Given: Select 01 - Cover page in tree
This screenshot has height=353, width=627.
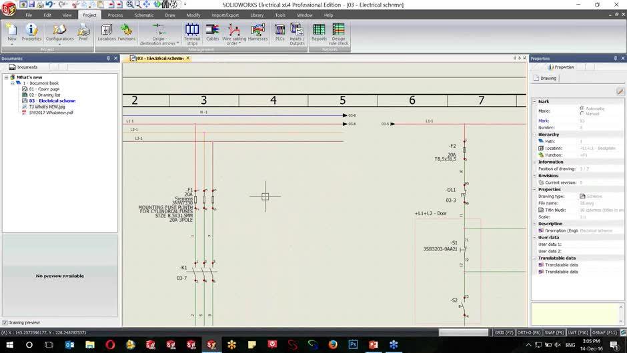Looking at the screenshot, I should pos(43,89).
